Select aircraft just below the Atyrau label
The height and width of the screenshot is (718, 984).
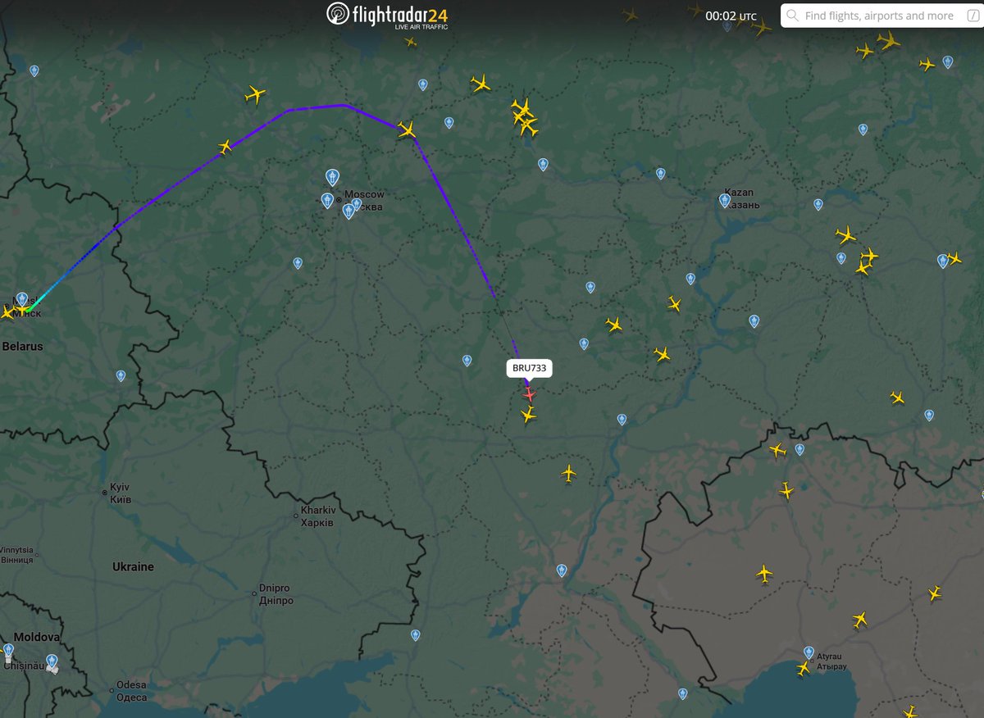point(804,668)
